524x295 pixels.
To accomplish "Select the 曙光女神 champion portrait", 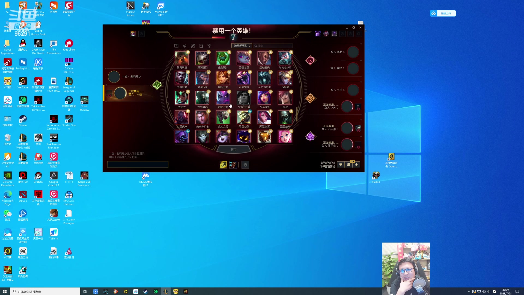I will pyautogui.click(x=223, y=78).
